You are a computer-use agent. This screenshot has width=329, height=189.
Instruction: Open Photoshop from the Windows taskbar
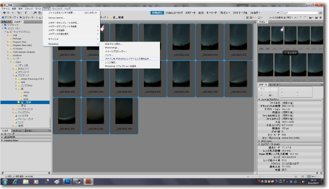(x=67, y=182)
